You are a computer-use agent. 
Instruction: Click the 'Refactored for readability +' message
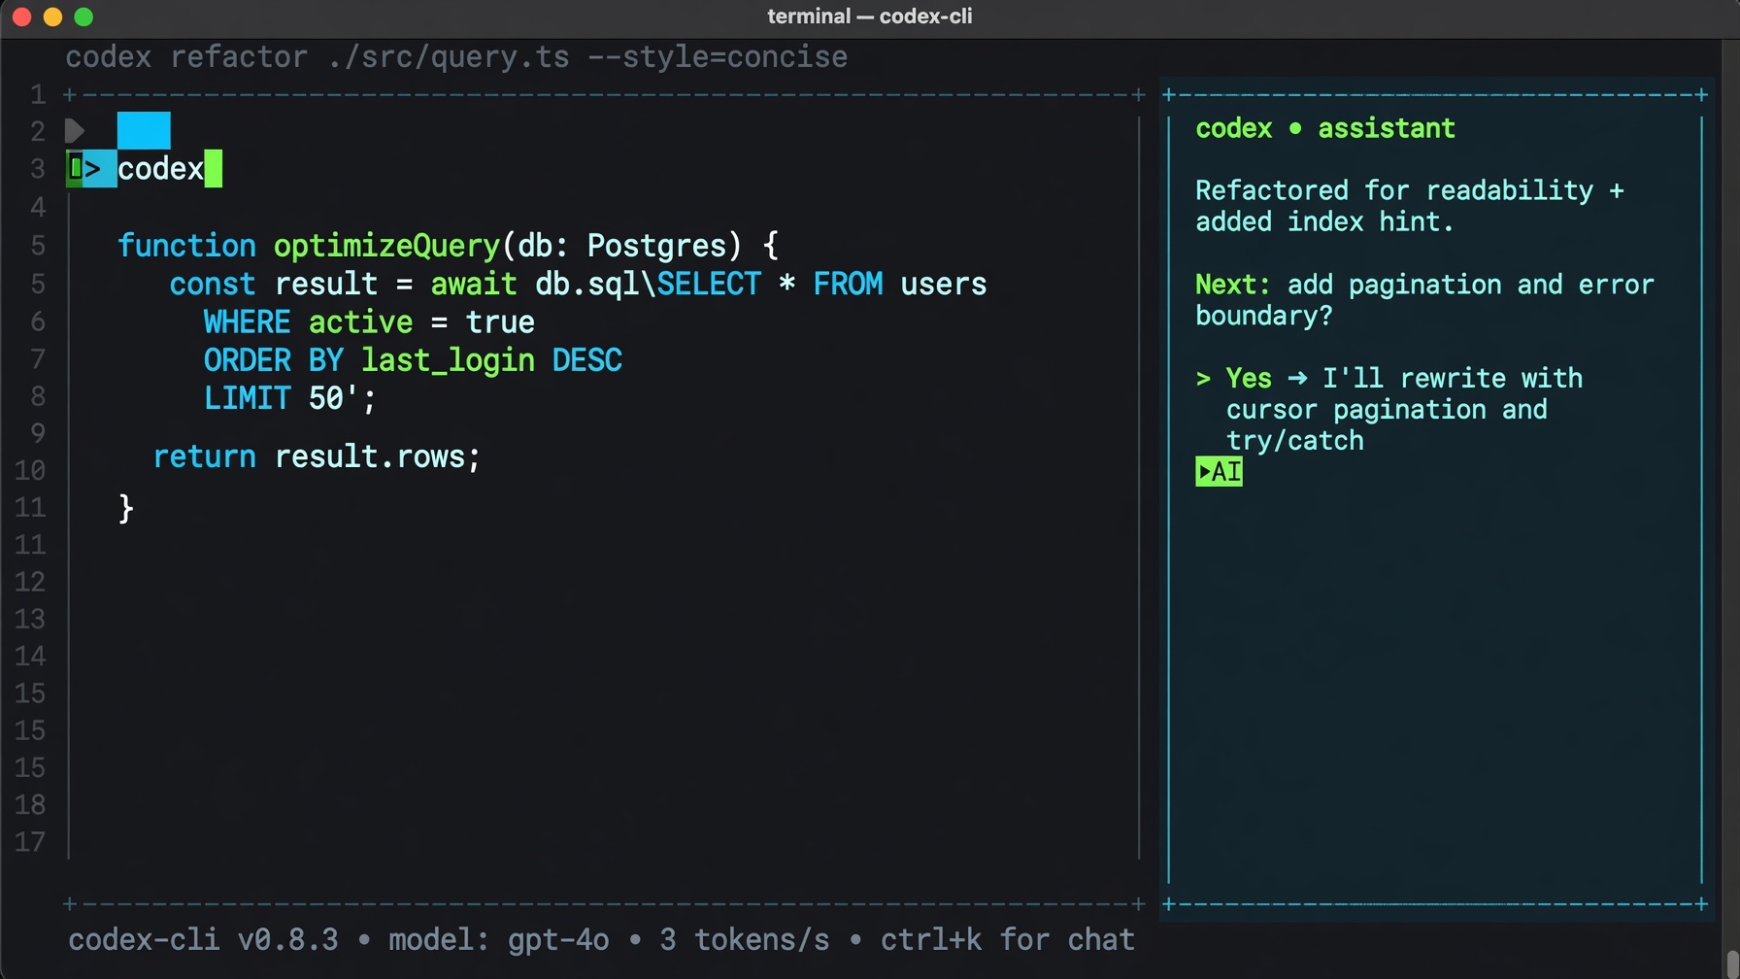point(1410,190)
